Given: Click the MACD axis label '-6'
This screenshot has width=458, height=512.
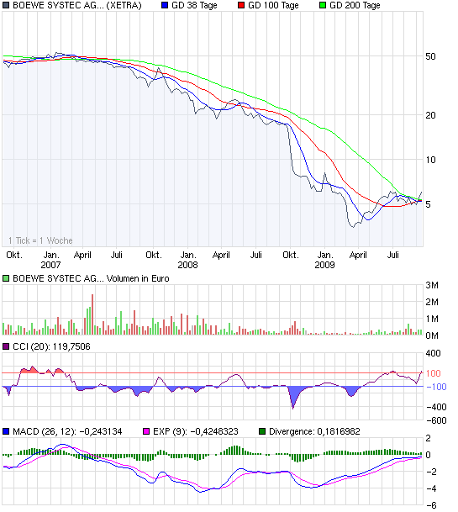Looking at the screenshot, I should click(x=431, y=506).
